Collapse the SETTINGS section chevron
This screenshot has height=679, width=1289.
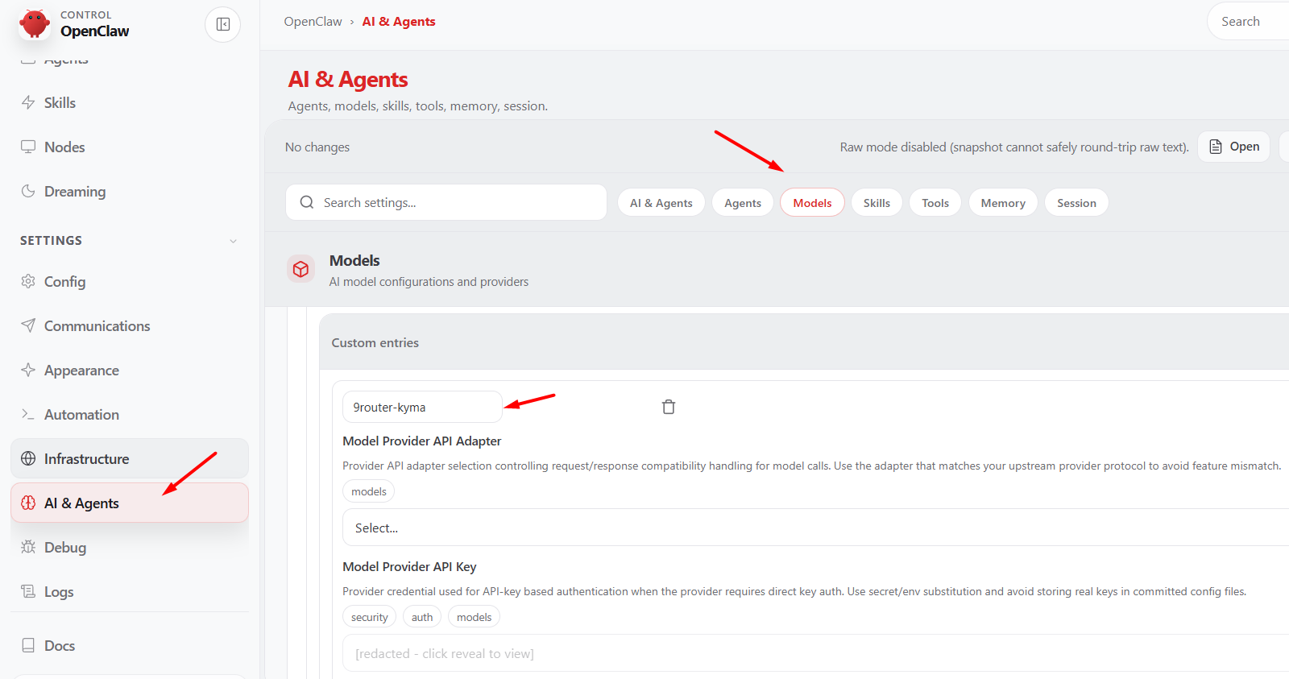pyautogui.click(x=233, y=241)
